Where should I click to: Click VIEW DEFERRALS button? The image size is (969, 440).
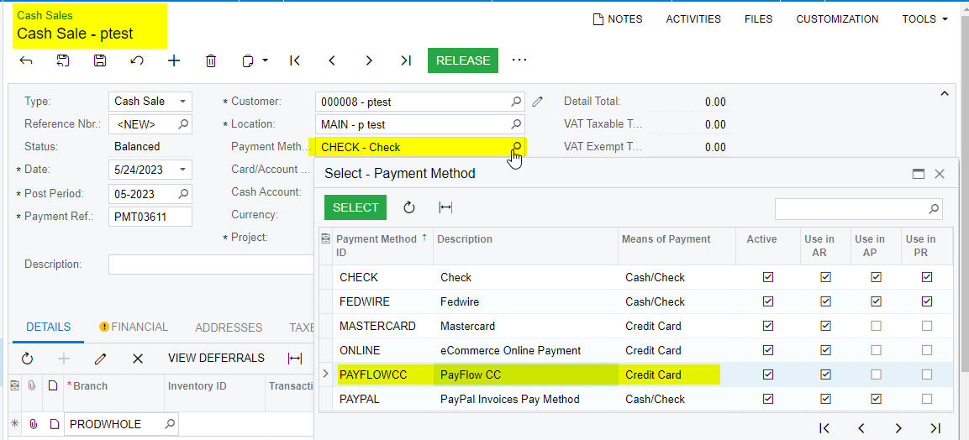pyautogui.click(x=216, y=358)
